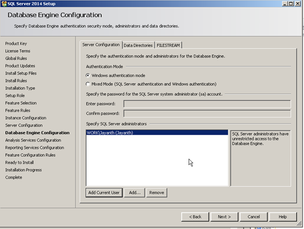The image size is (304, 229).
Task: Click Product Updates step in sidebar
Action: point(20,66)
